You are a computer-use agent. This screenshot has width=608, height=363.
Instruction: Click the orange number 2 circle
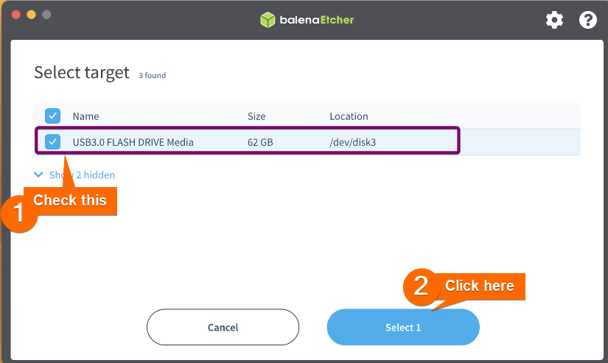[421, 286]
